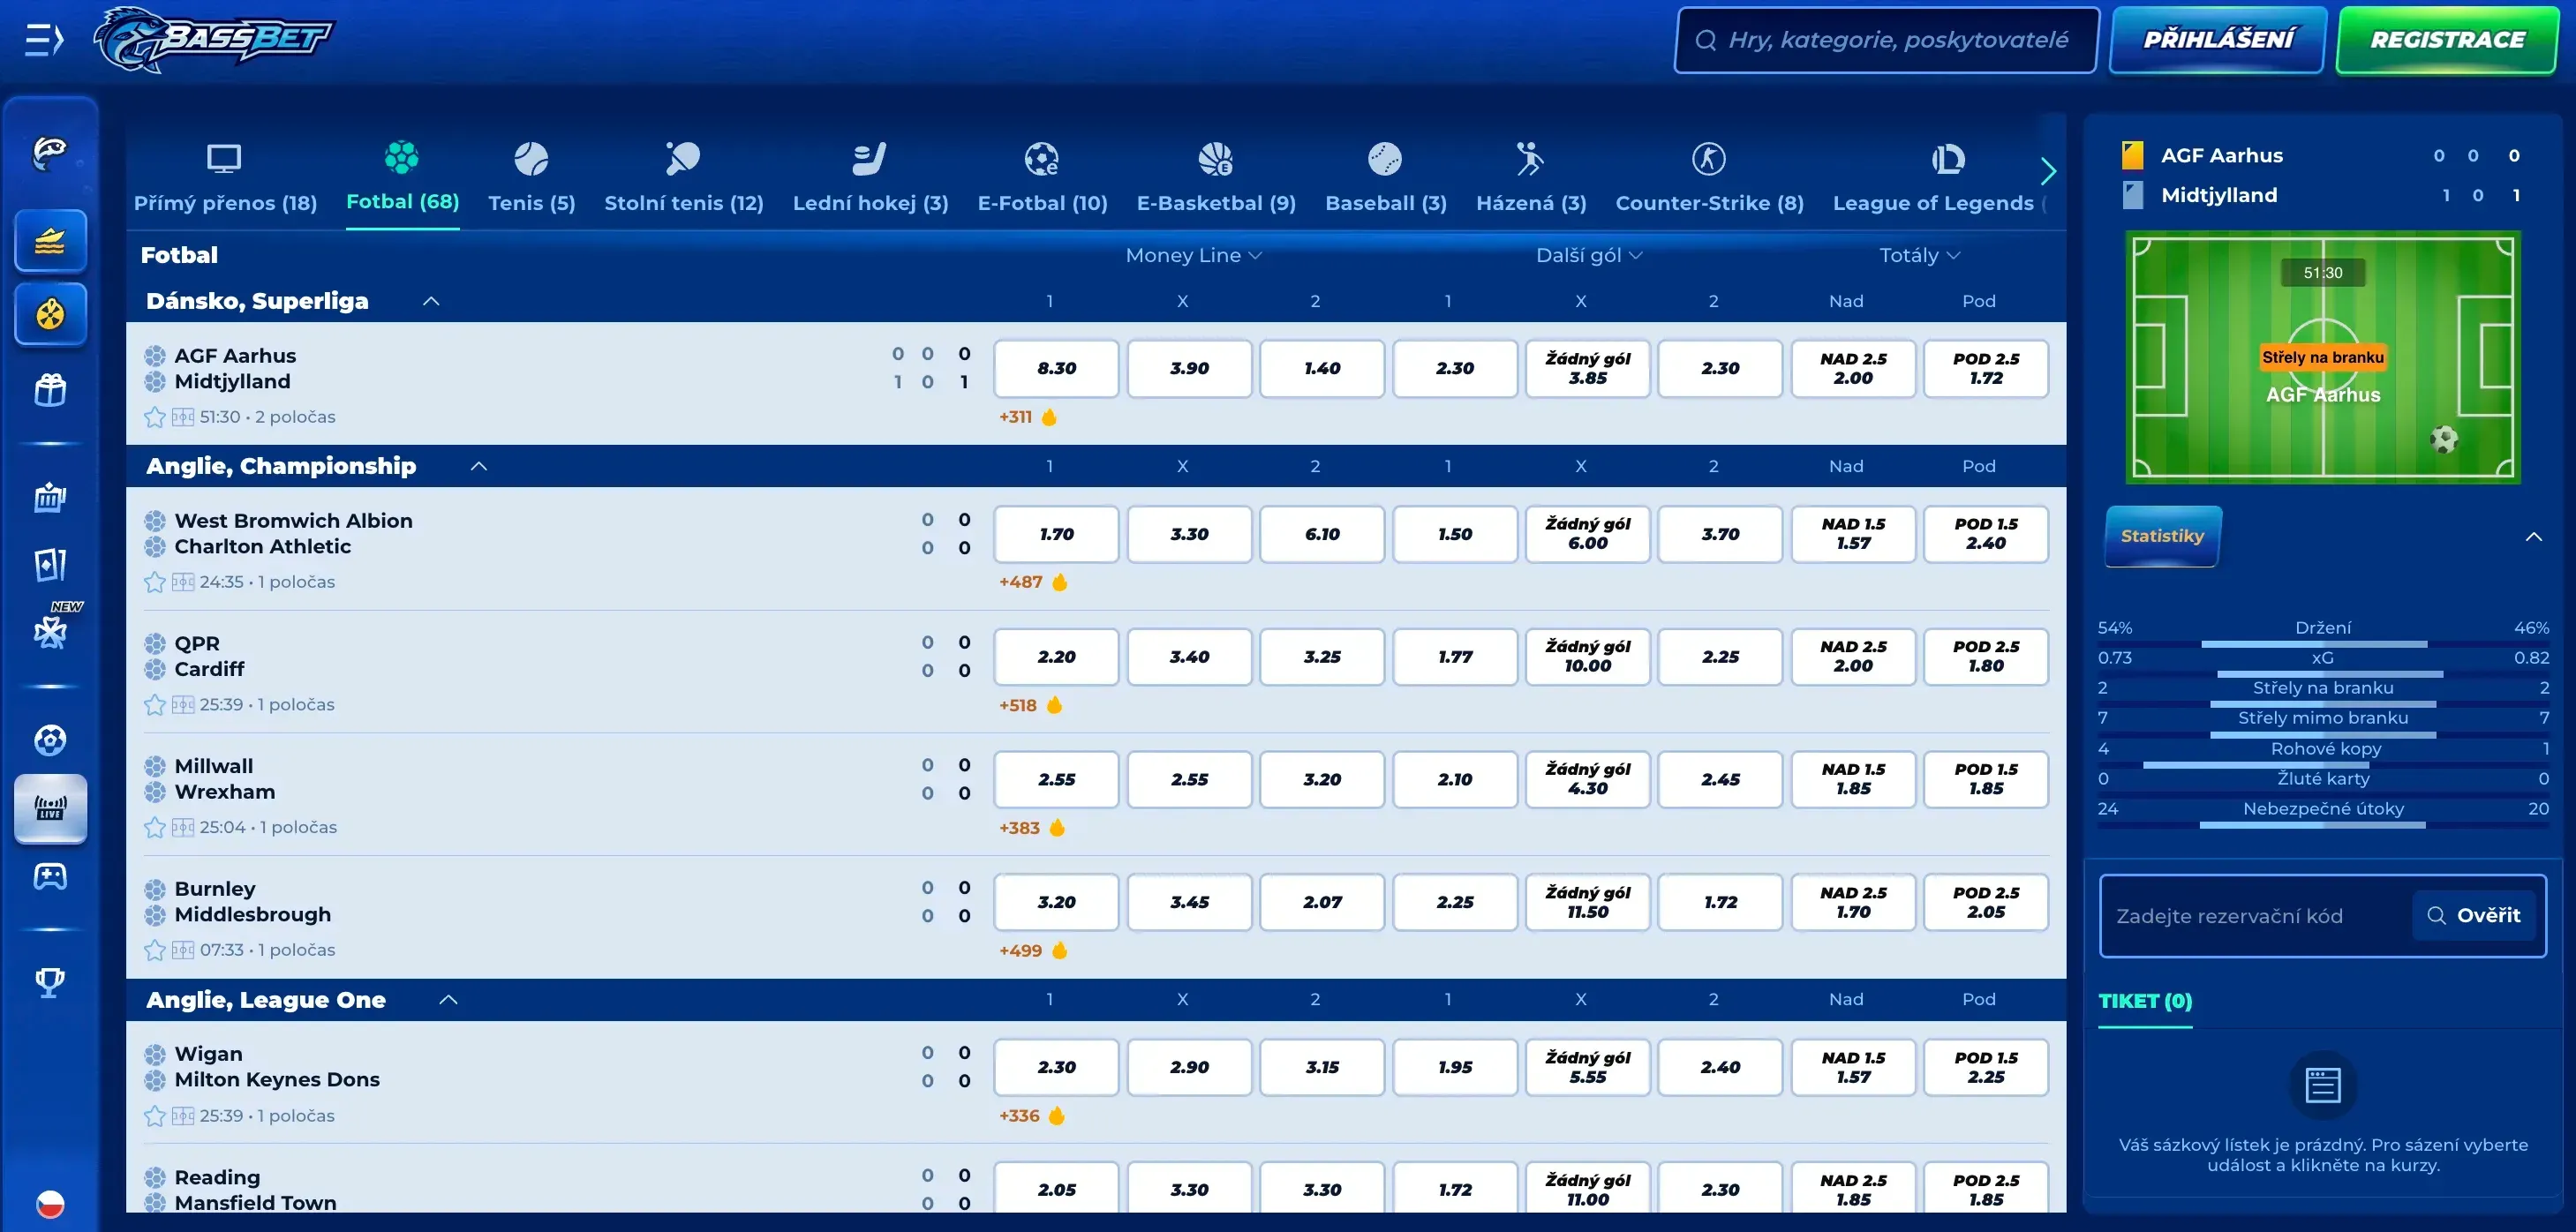The image size is (2576, 1232).
Task: Star the Wigan vs Milton Keynes Dons match
Action: click(155, 1116)
